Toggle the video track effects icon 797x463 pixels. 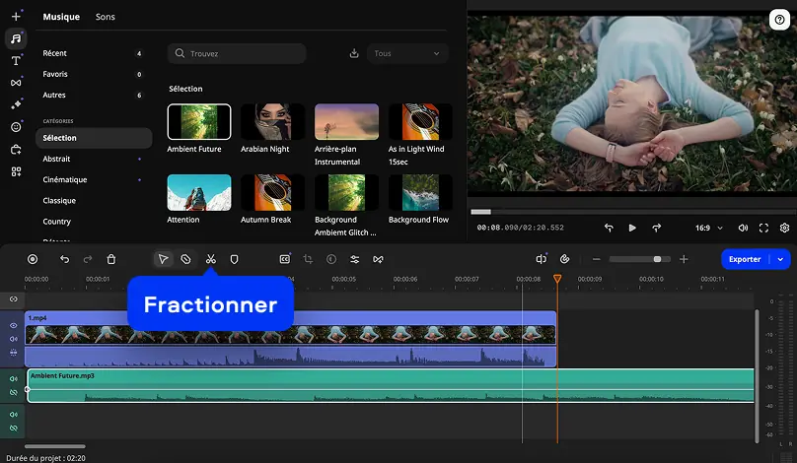(13, 353)
